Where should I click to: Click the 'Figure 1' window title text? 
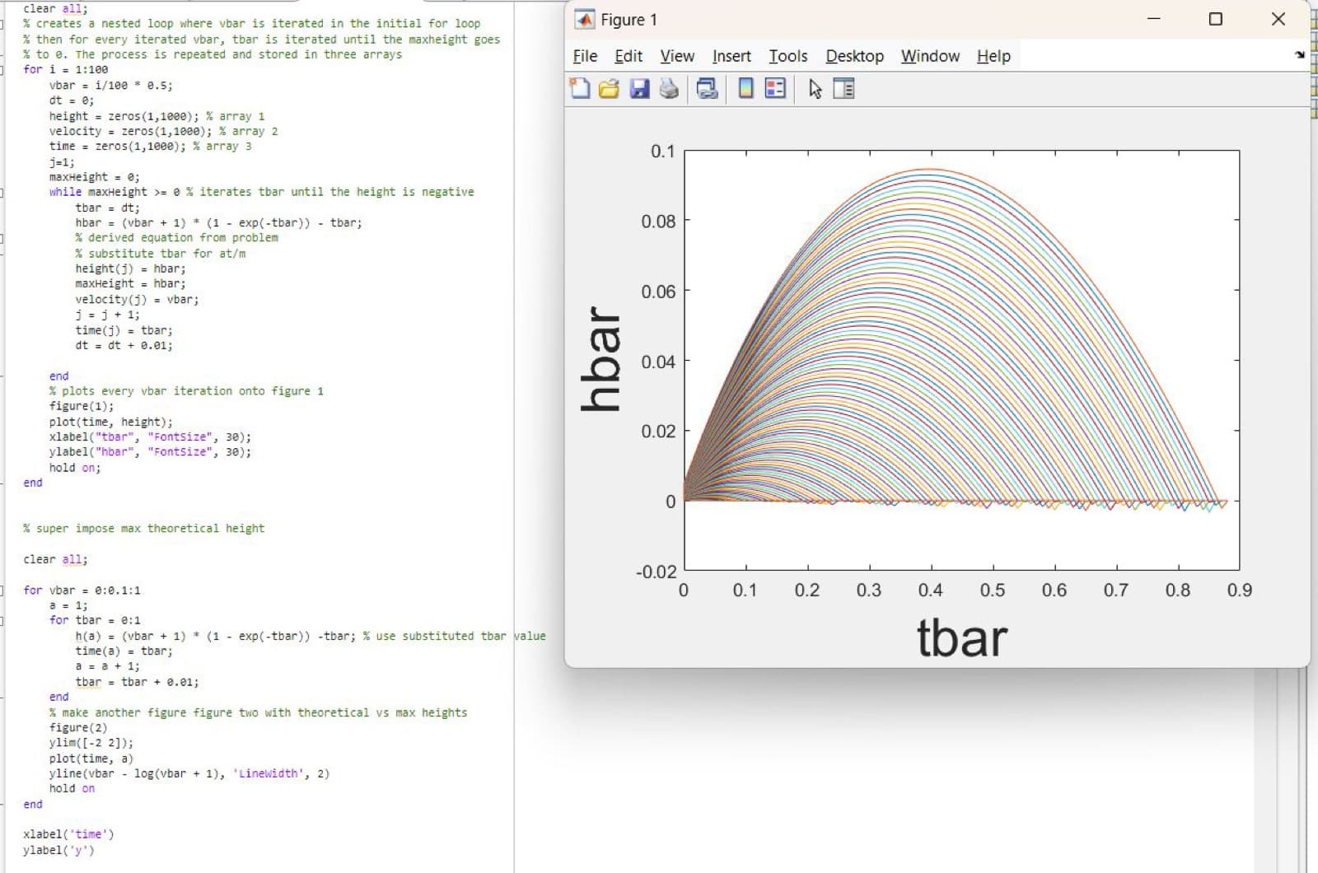[629, 20]
